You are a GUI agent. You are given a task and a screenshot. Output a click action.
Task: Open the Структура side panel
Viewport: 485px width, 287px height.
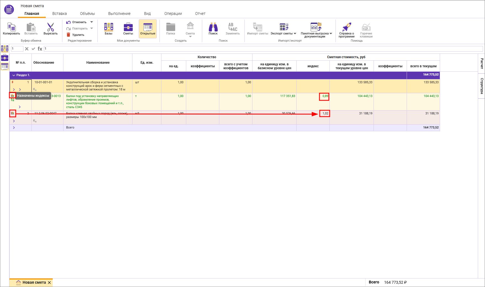482,86
